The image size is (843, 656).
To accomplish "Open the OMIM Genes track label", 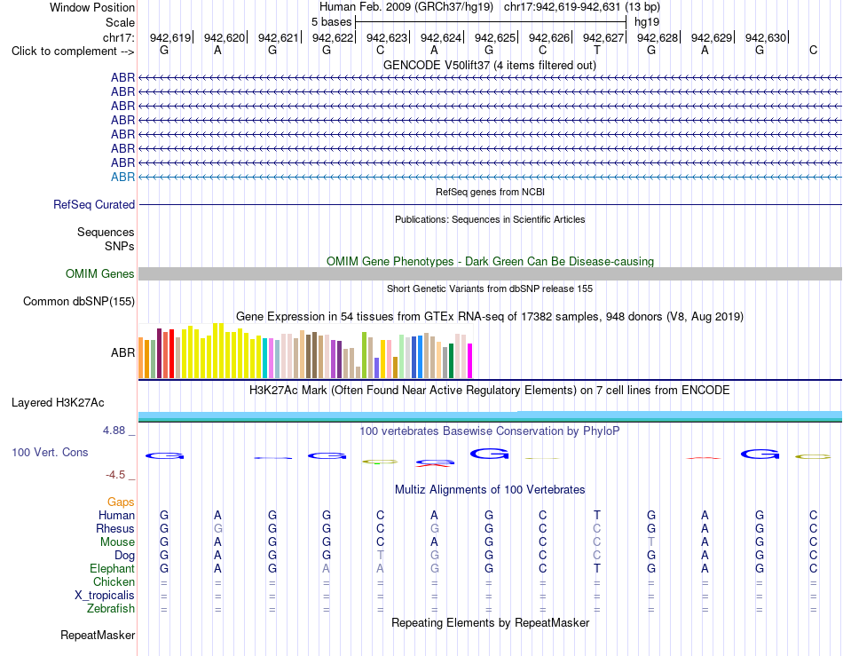I will (x=100, y=273).
